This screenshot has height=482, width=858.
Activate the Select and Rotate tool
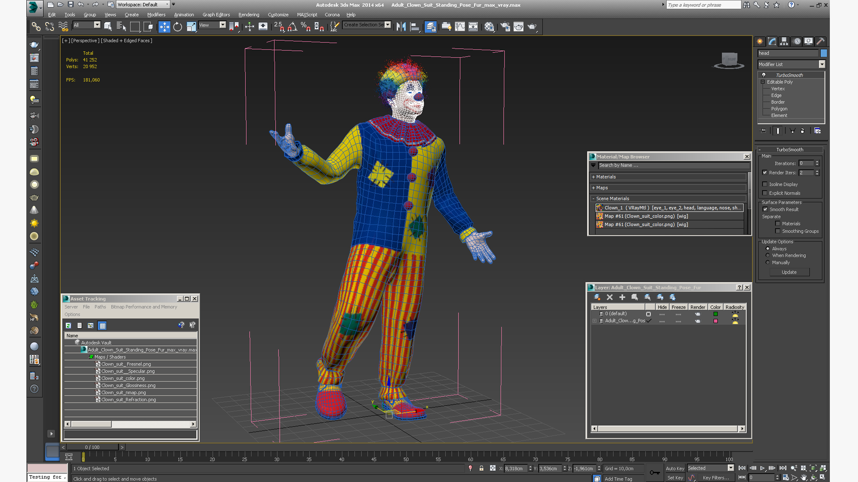coord(177,27)
